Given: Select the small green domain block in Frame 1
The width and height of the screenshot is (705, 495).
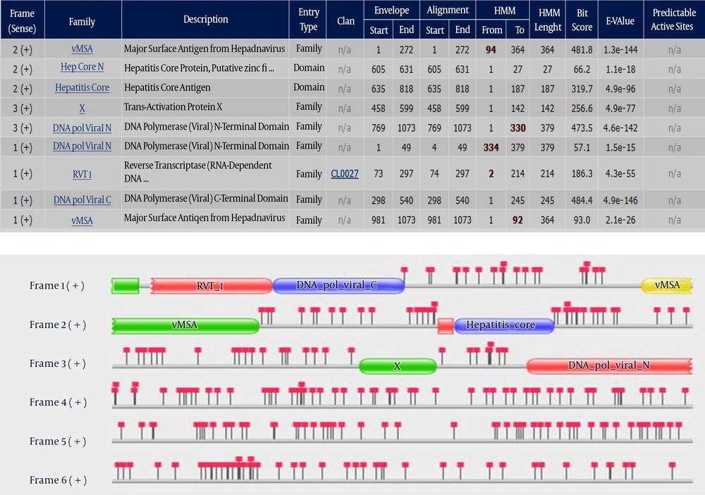Looking at the screenshot, I should [125, 286].
